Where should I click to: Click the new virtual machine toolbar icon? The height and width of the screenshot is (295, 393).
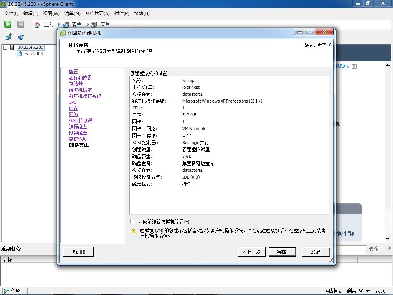(8, 36)
